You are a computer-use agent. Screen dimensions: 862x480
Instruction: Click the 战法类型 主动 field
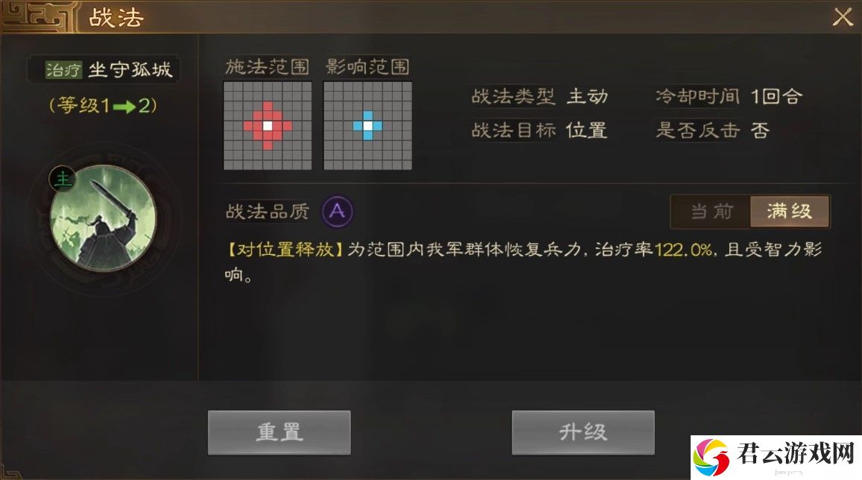(540, 97)
